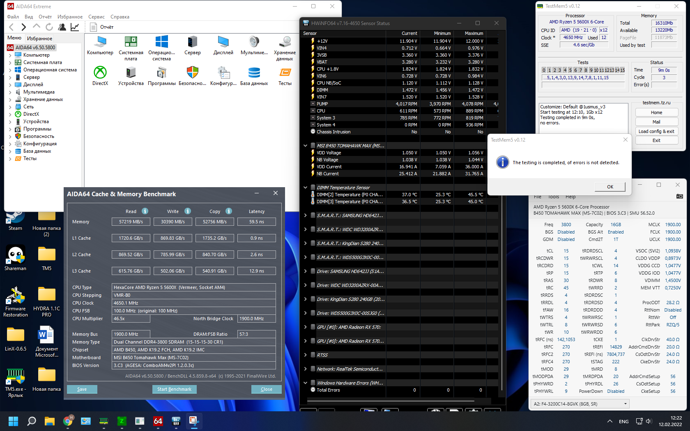Open the DirectX icon in AIDA64 main pane
The width and height of the screenshot is (690, 431).
point(100,76)
